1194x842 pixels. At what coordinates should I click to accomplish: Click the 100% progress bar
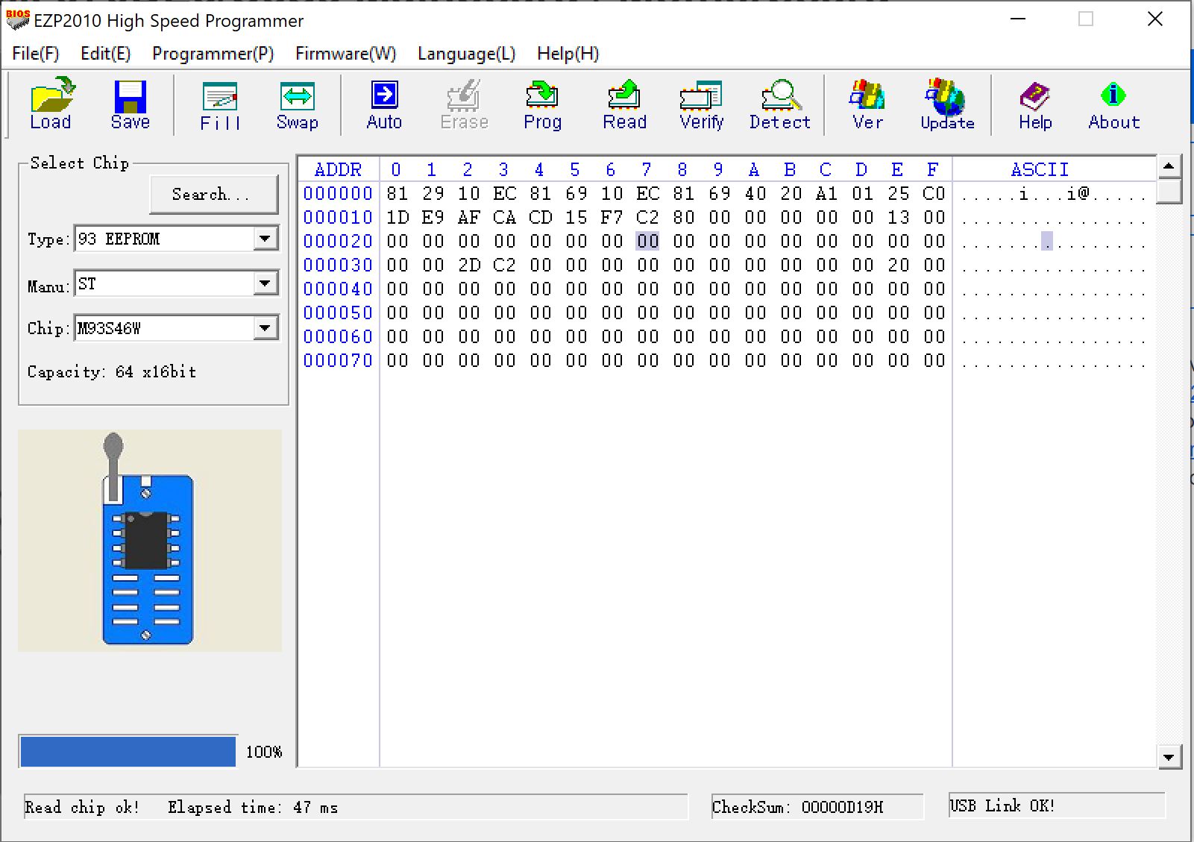click(x=128, y=751)
